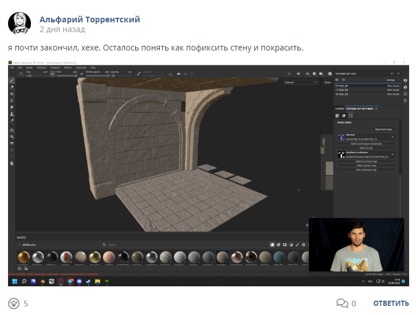The width and height of the screenshot is (416, 315).
Task: Click Select world space normal map button
Action: (x=366, y=144)
